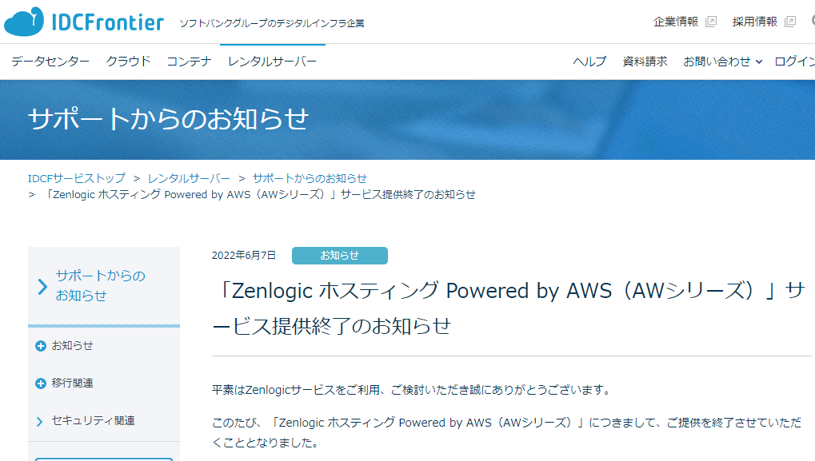Open the コンテナ menu
This screenshot has height=461, width=815.
(190, 62)
